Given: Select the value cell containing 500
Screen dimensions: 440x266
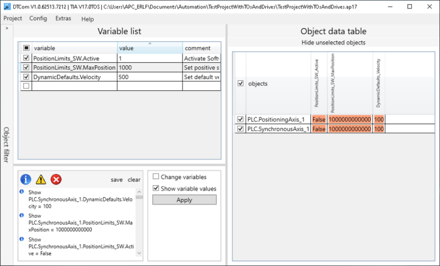Looking at the screenshot, I should click(x=150, y=77).
